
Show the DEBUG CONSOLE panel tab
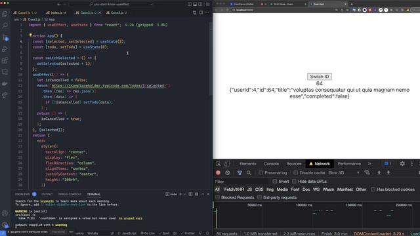click(x=70, y=194)
